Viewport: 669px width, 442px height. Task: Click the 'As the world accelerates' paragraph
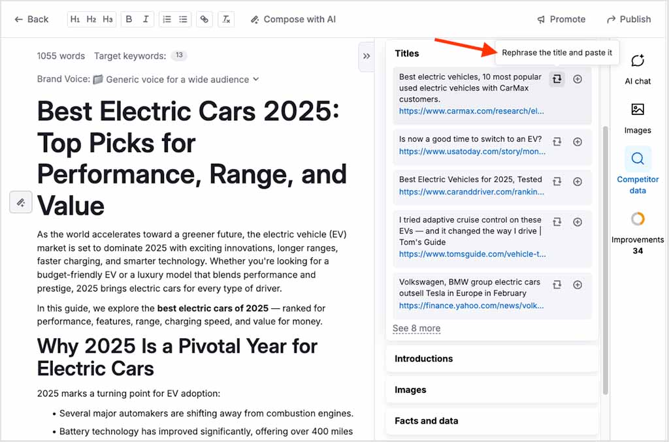[x=192, y=261]
